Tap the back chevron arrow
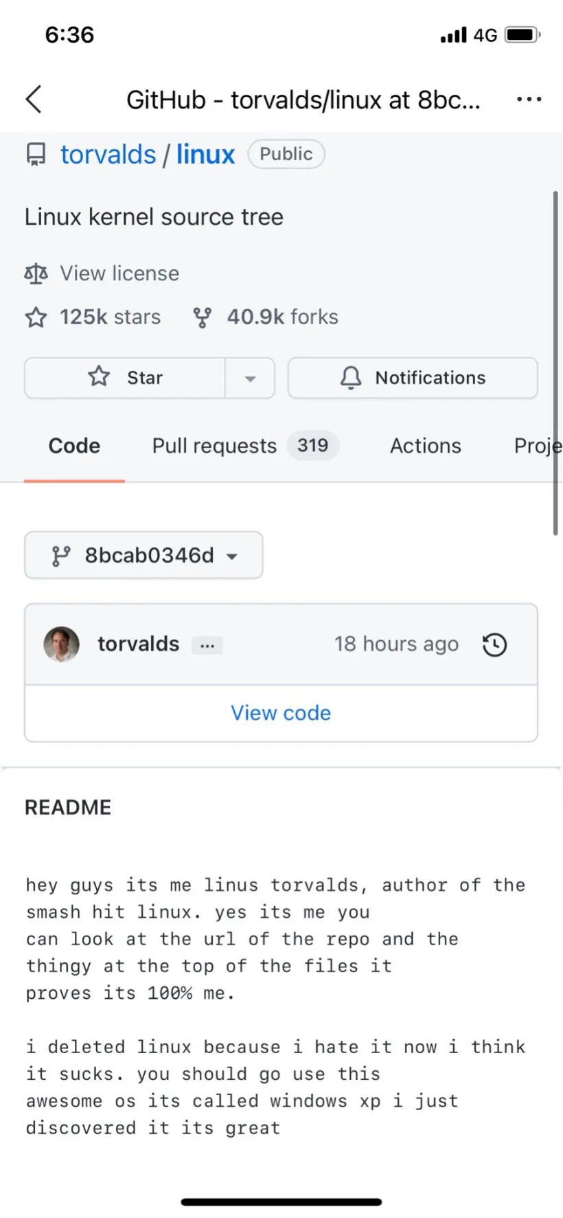 (x=34, y=100)
